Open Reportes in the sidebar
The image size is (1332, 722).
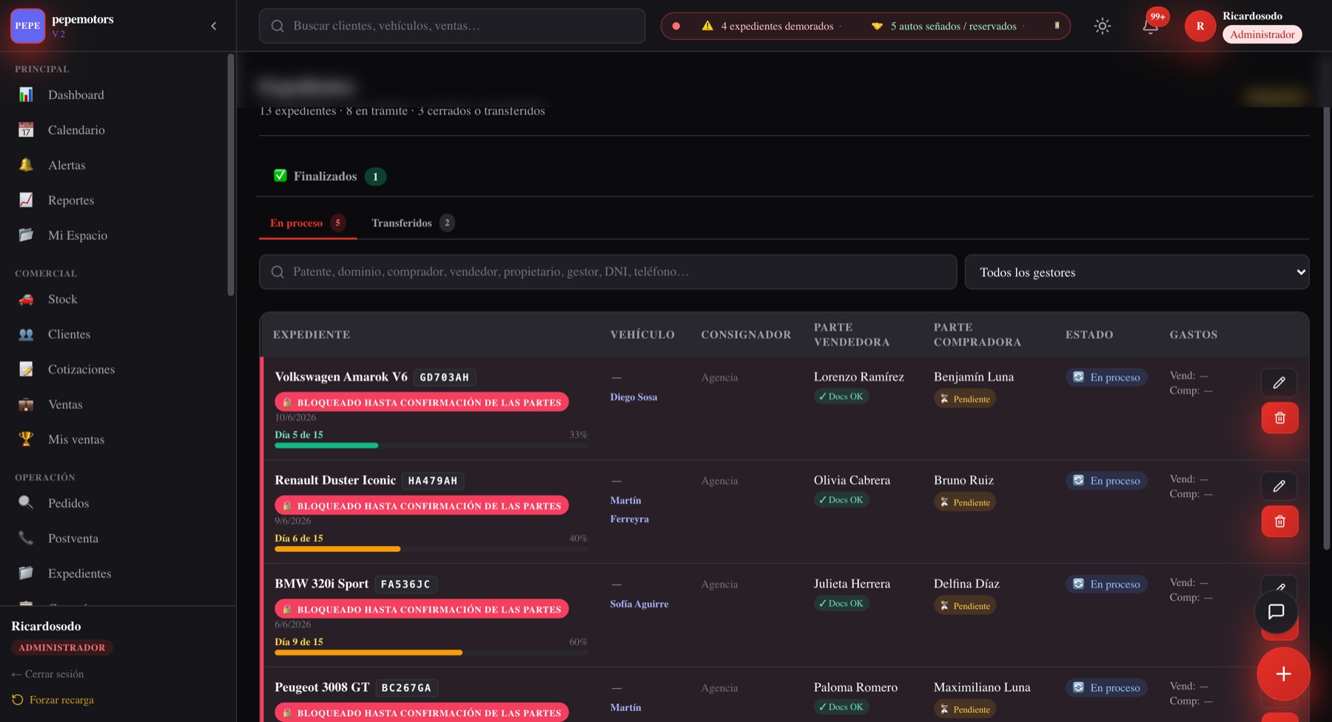[71, 200]
